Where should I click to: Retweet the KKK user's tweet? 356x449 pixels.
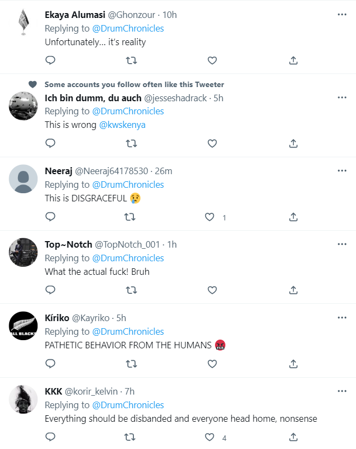coord(131,438)
